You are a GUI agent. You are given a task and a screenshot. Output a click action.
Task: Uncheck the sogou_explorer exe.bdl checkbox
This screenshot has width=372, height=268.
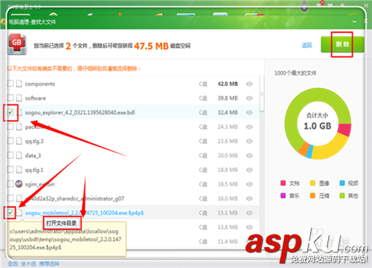pos(10,112)
